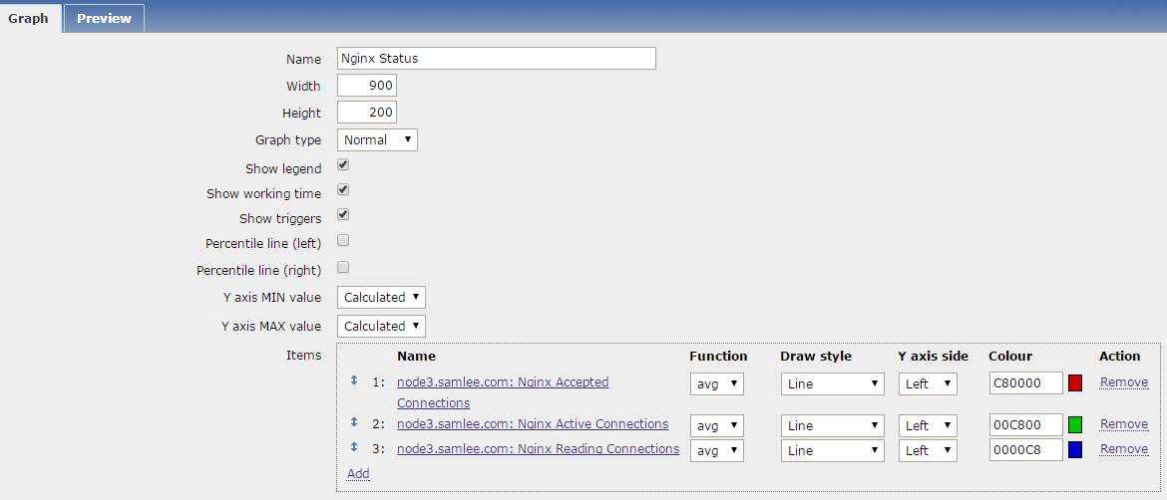Open the Y axis MAX value dropdown
Image resolution: width=1167 pixels, height=500 pixels.
click(381, 326)
